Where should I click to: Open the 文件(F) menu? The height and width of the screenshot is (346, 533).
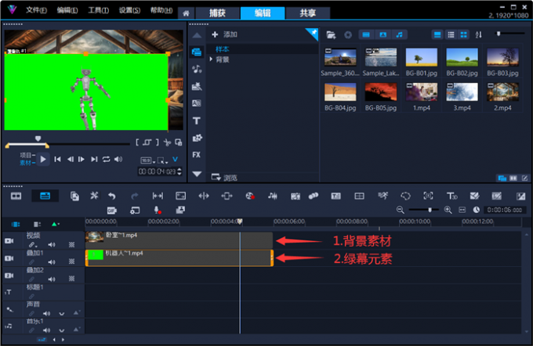(36, 11)
